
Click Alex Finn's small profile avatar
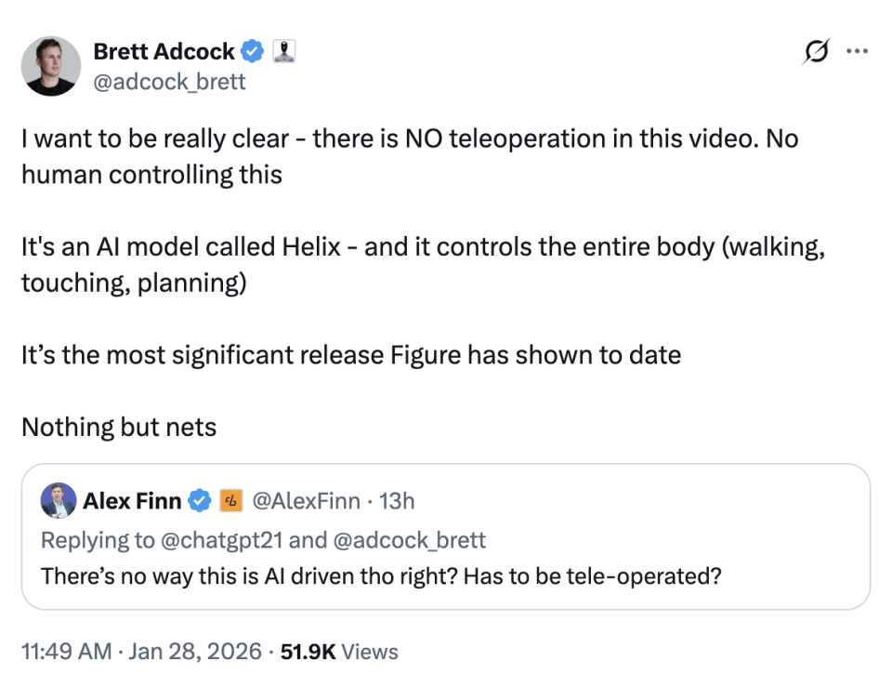click(x=59, y=501)
